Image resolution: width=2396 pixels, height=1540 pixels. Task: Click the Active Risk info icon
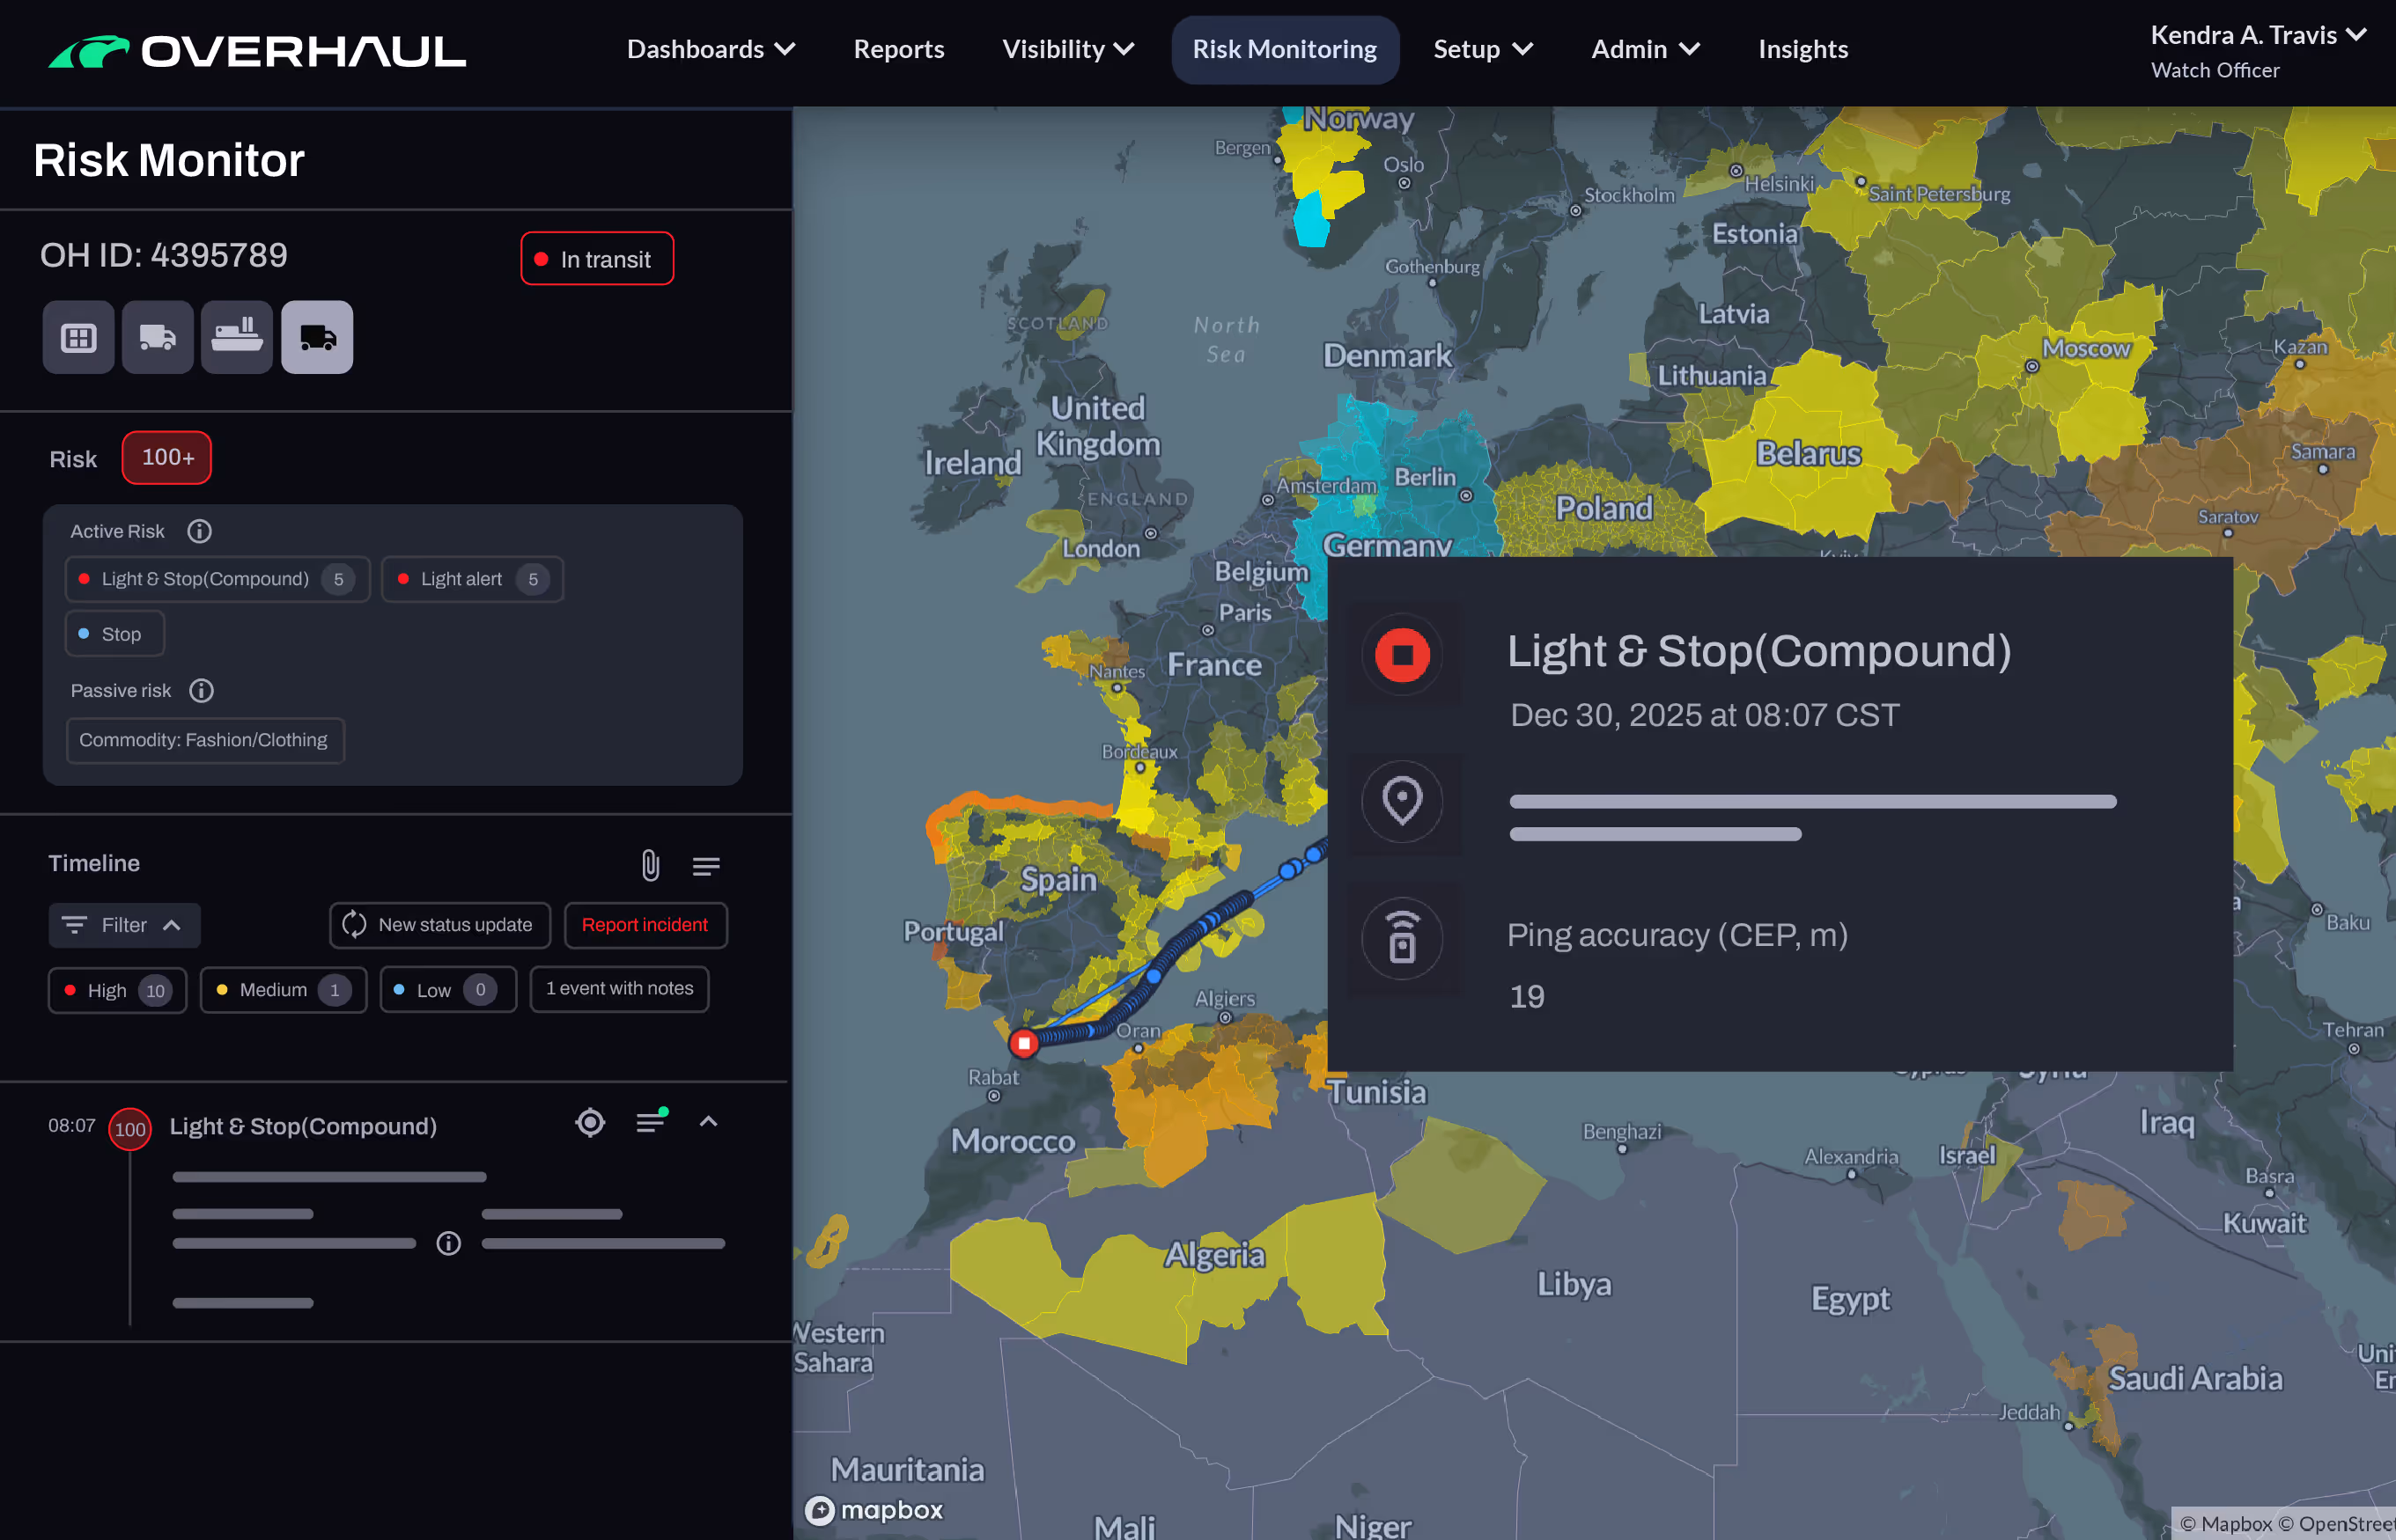199,531
